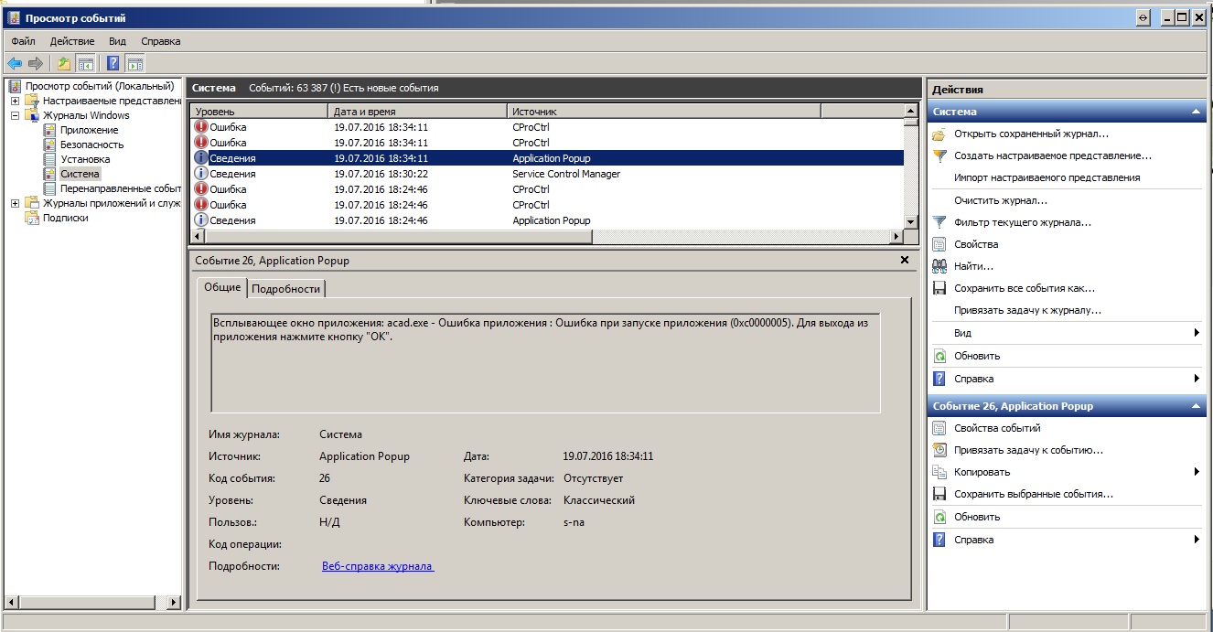Click the Back arrow in the toolbar

point(15,63)
